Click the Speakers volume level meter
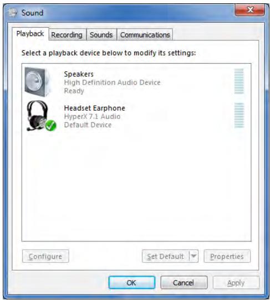The image size is (270, 300). click(x=239, y=81)
